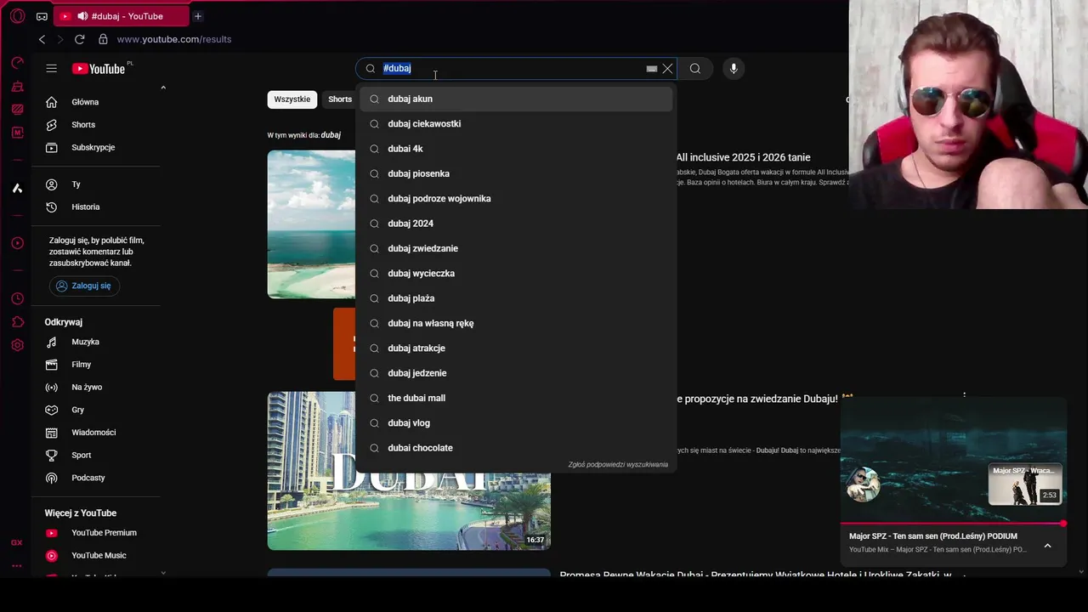
Task: Open GX Corner at sidebar bottom
Action: click(x=17, y=542)
